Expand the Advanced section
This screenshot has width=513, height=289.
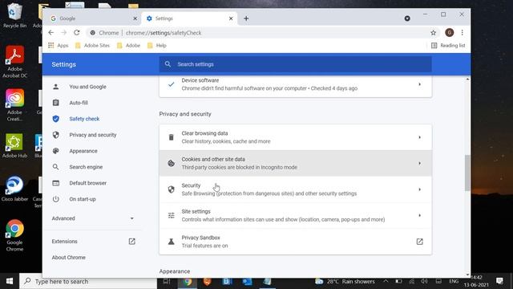(93, 218)
